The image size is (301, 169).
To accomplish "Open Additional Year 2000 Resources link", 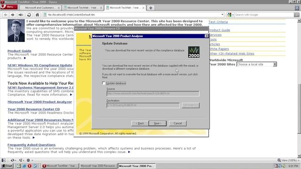I will point(40,120).
